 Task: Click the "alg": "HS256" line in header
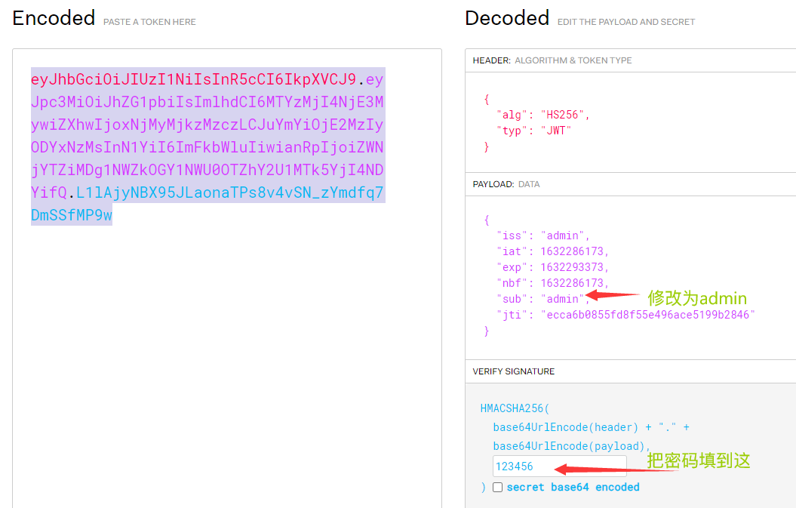click(542, 115)
